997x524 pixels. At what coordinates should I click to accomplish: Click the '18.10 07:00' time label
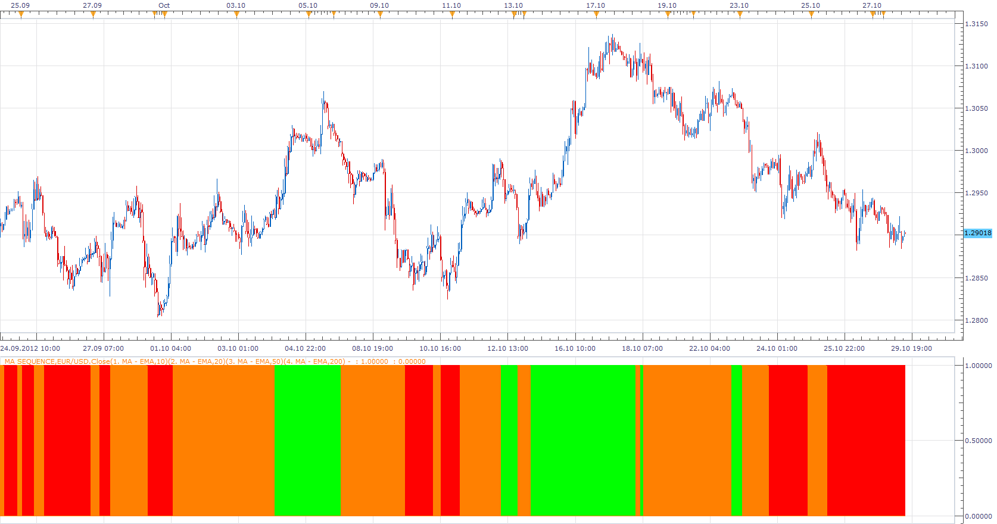(643, 348)
